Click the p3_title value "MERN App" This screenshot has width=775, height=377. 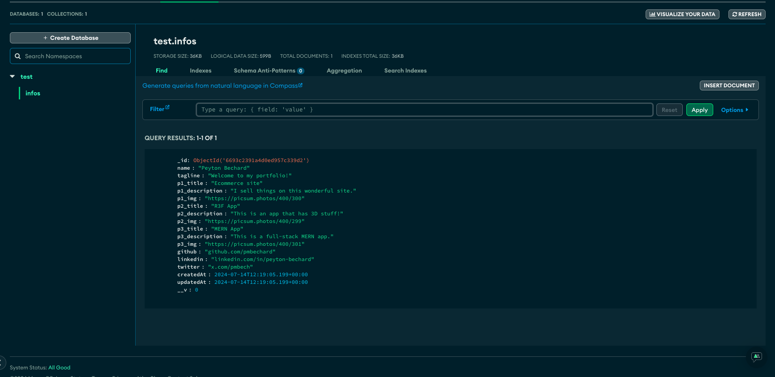coord(227,229)
